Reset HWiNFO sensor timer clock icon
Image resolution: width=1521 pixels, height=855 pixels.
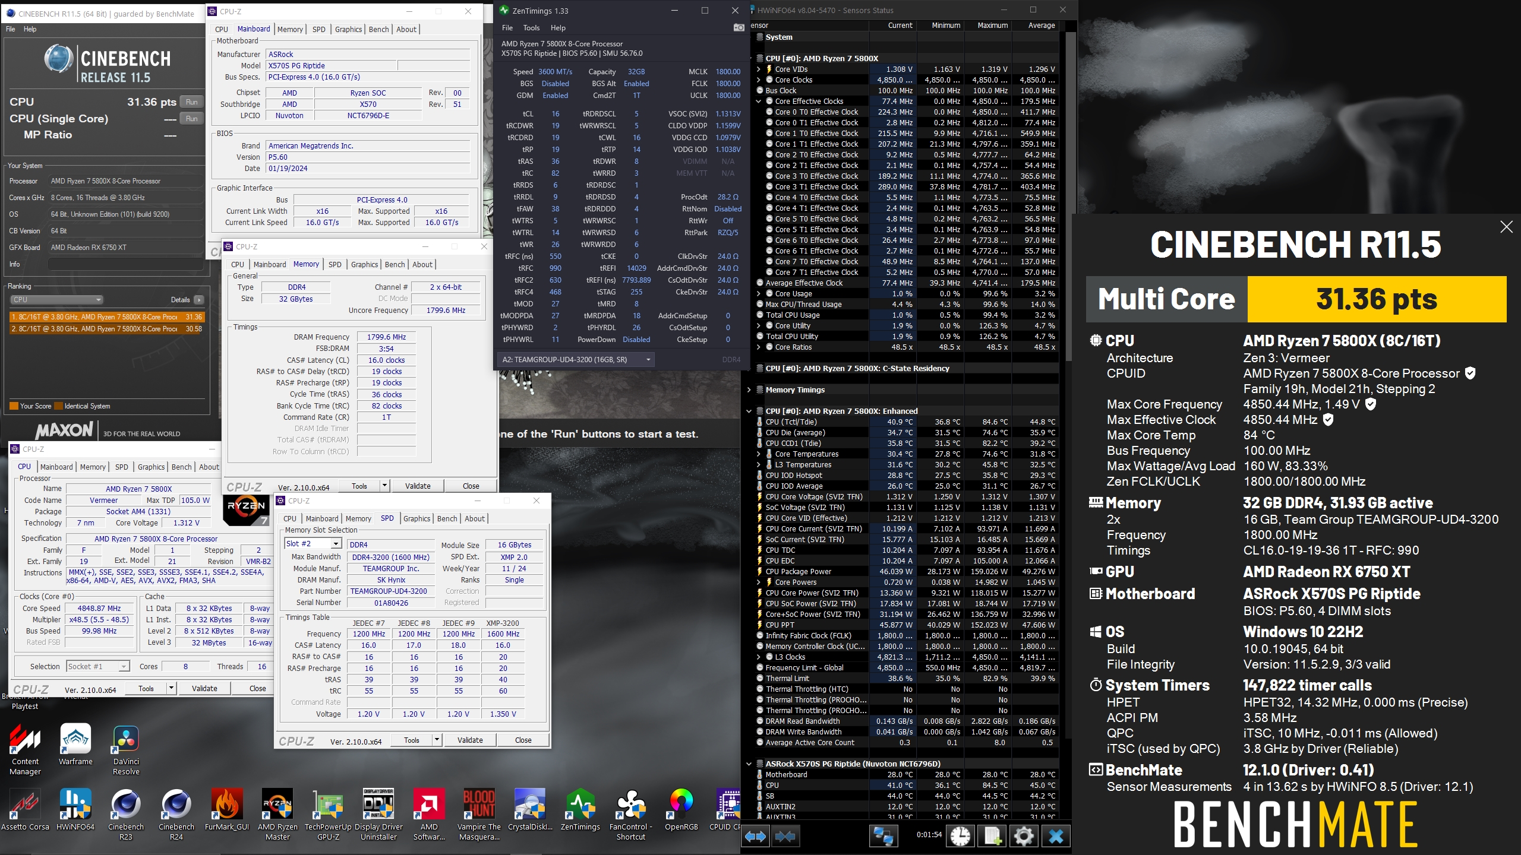(x=960, y=837)
